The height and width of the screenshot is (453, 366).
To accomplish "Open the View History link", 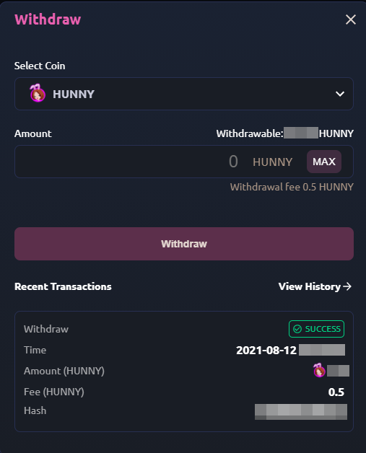I will click(315, 286).
